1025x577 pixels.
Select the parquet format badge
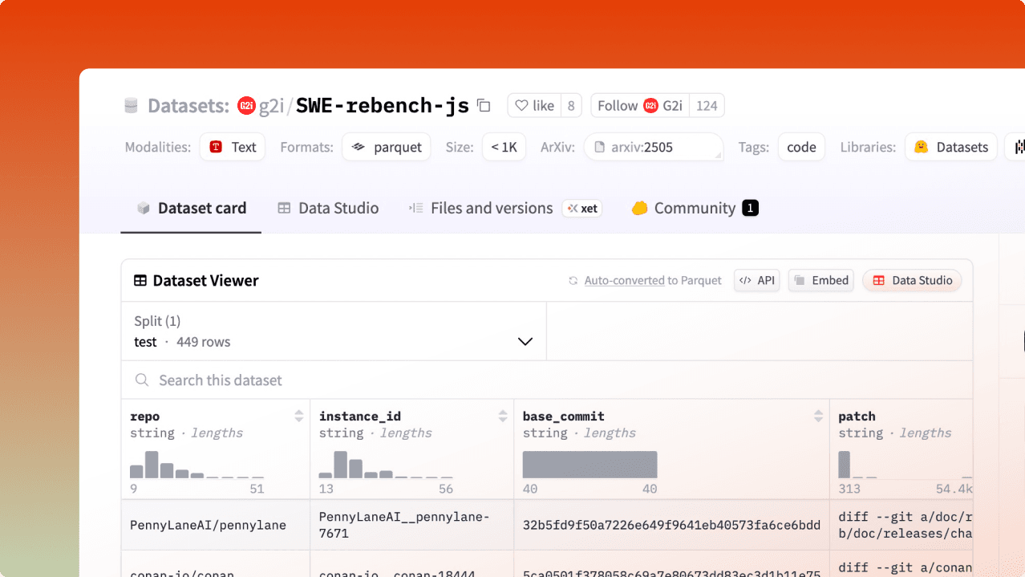point(386,147)
